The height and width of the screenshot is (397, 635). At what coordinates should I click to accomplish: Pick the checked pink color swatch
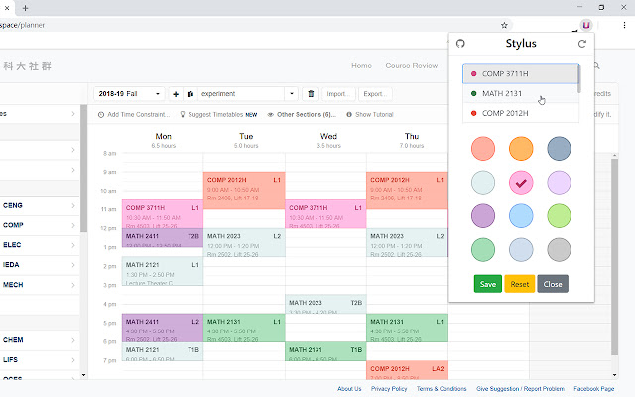coord(521,183)
